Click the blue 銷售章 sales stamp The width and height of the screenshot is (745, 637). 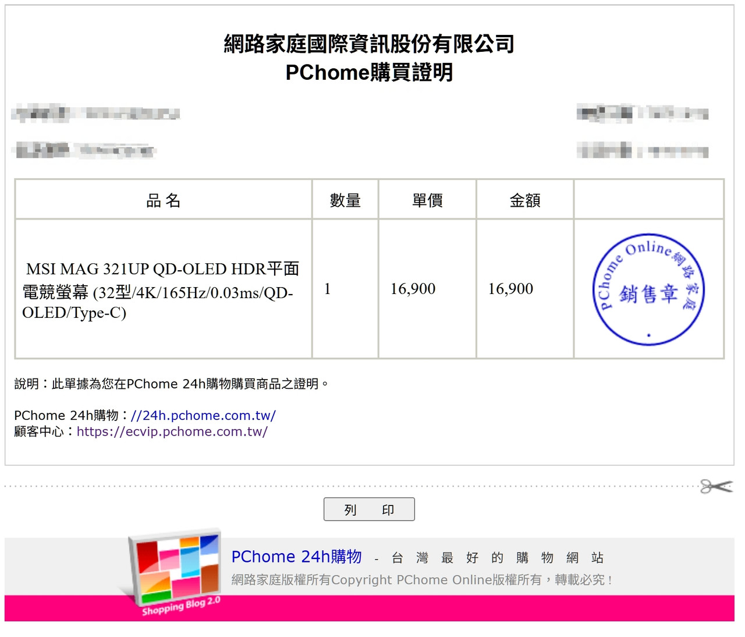648,289
